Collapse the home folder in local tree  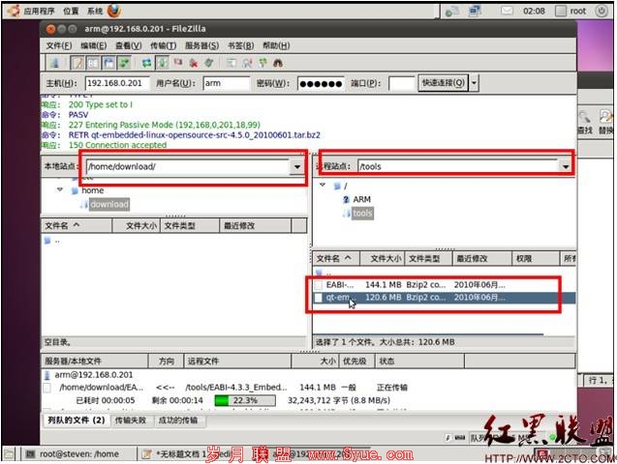coord(60,190)
